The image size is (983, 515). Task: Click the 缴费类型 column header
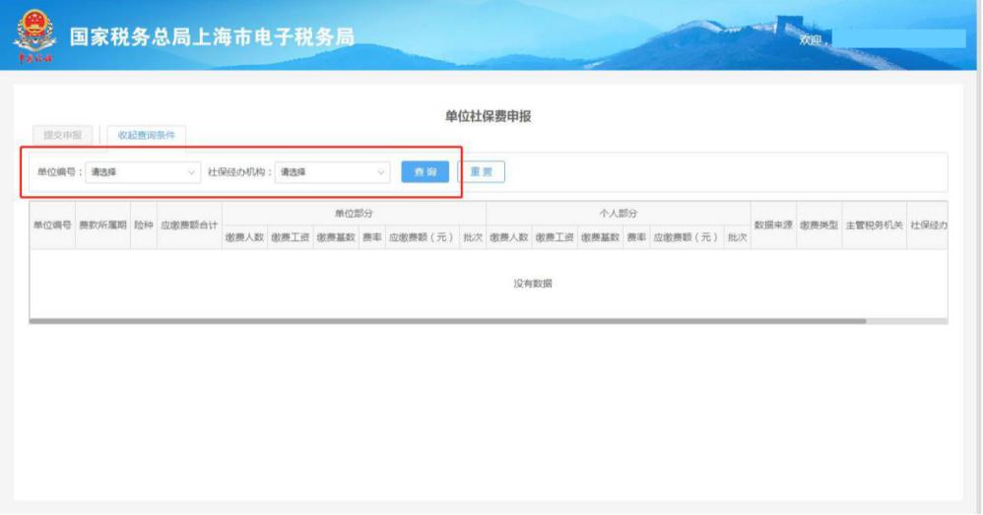coord(819,225)
